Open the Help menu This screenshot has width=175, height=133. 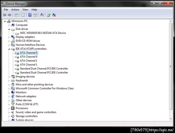pos(34,10)
